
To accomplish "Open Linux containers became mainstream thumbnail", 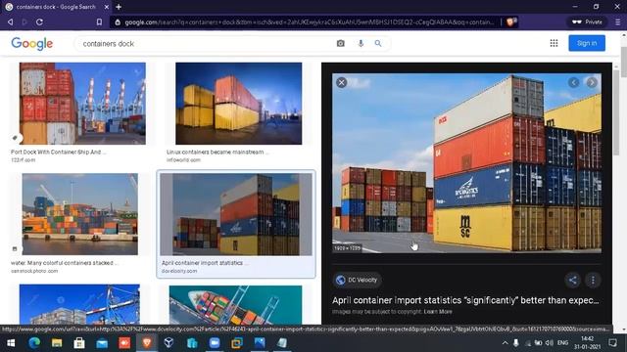I will [x=239, y=104].
